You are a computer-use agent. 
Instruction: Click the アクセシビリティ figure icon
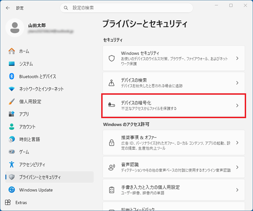tap(11, 164)
